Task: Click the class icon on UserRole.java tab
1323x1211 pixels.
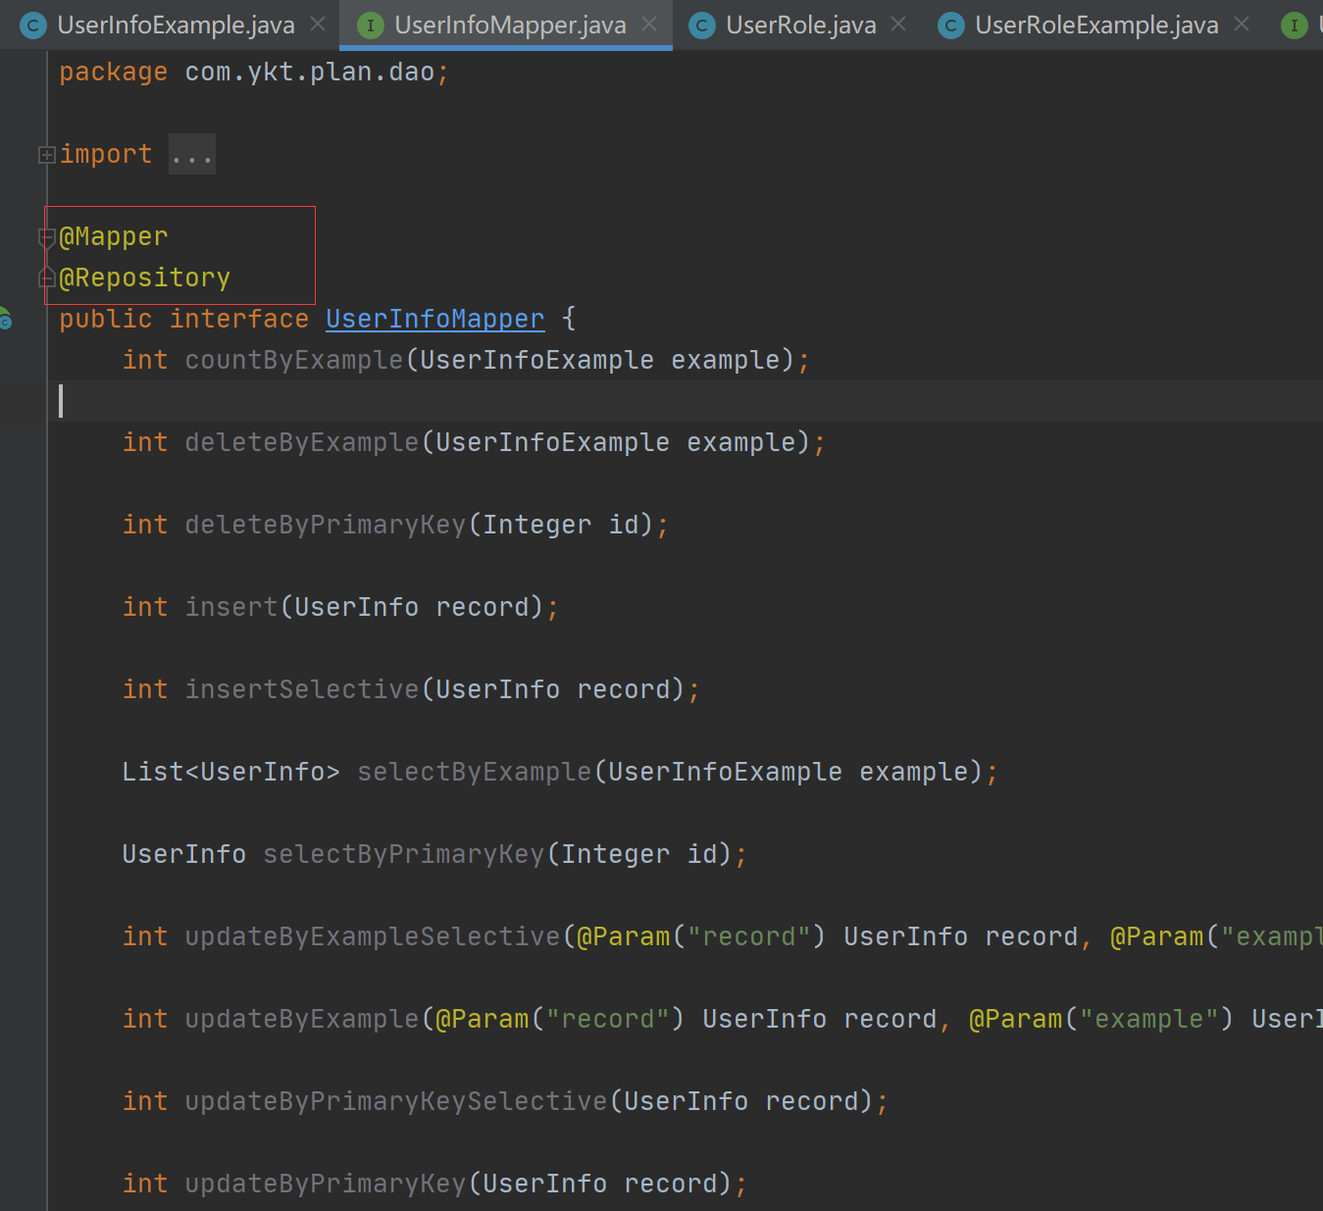Action: [702, 25]
